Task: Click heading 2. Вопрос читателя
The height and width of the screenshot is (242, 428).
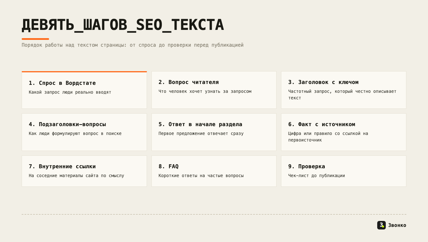Action: tap(189, 82)
